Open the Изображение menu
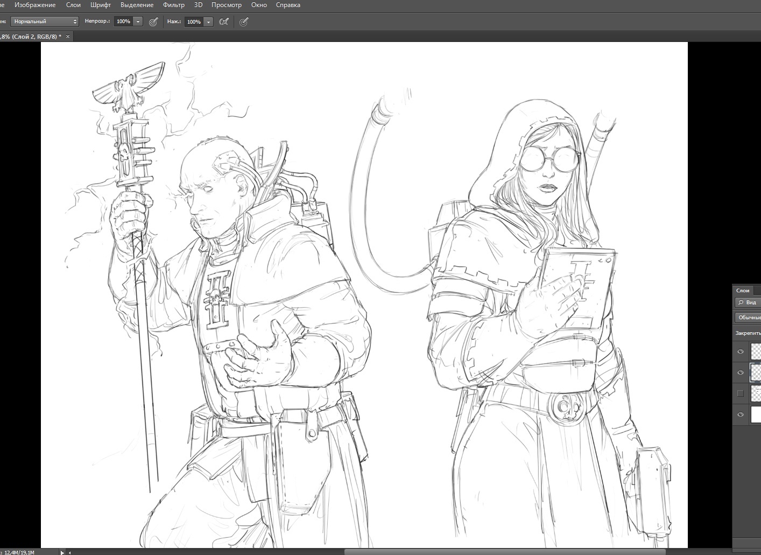The height and width of the screenshot is (555, 761). point(35,5)
